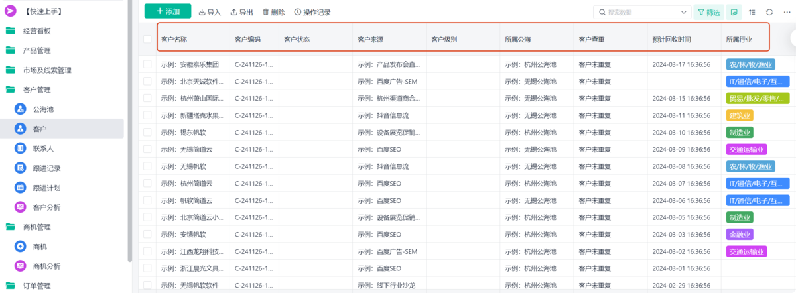Open the more options ellipsis icon
This screenshot has height=293, width=796.
[x=787, y=12]
